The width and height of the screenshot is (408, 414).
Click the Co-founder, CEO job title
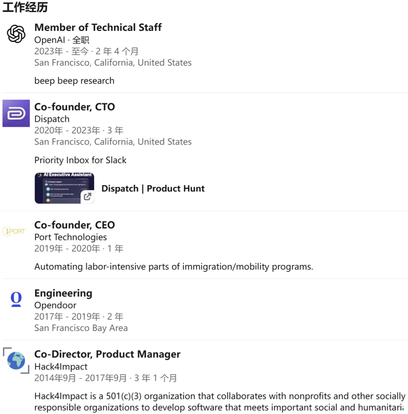pos(75,225)
